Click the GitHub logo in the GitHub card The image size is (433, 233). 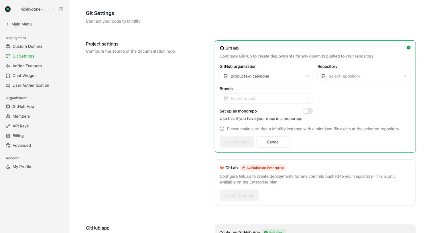222,48
